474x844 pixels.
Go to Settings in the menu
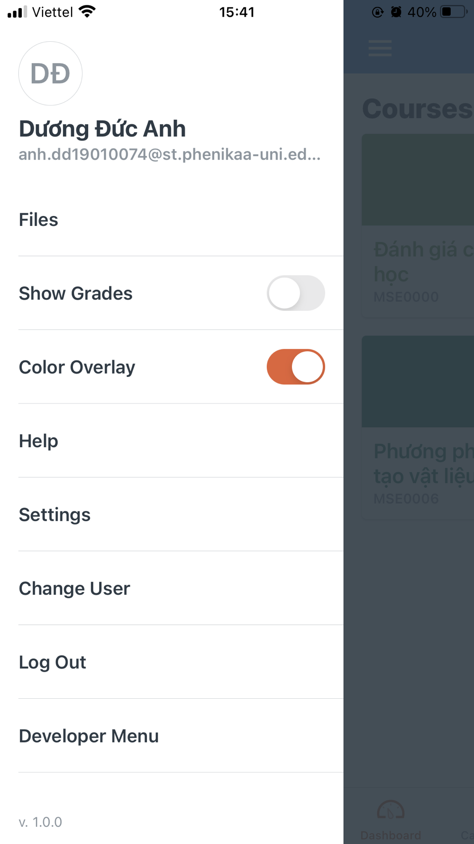pyautogui.click(x=55, y=515)
